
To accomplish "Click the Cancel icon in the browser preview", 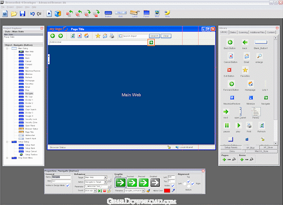I will [80, 36].
